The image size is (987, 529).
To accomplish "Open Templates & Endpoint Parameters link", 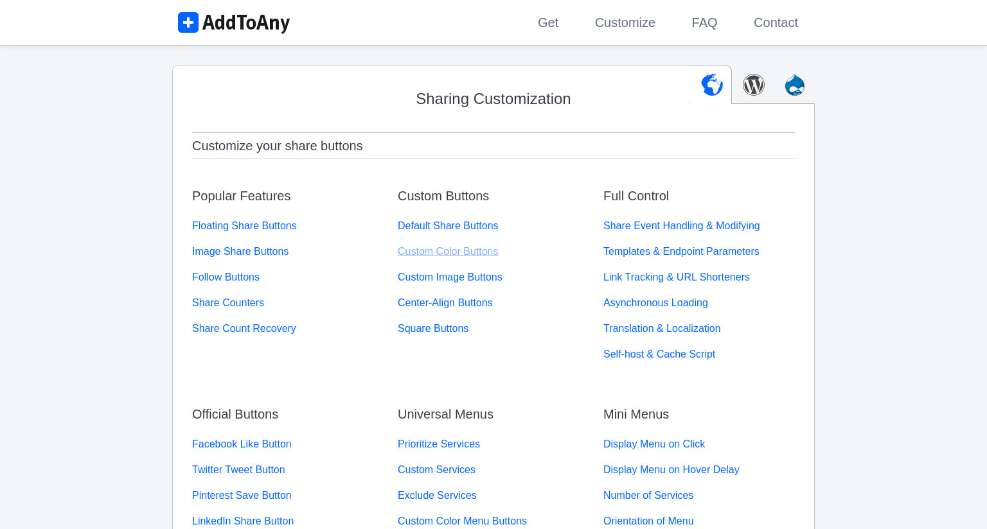I will (x=681, y=251).
